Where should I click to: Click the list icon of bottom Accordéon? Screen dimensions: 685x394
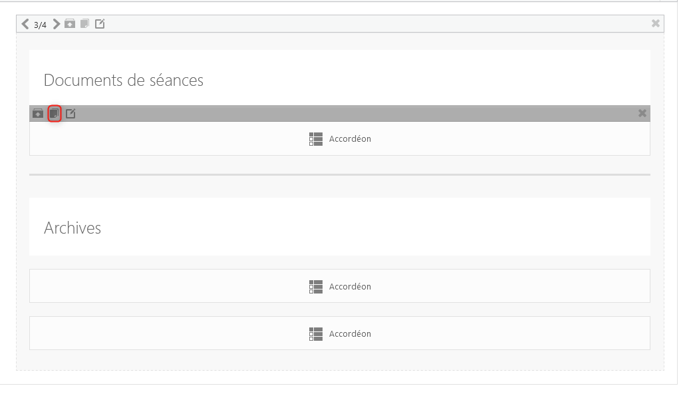pyautogui.click(x=316, y=334)
